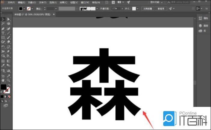Select the Direct Selection tool
The image size is (211, 130).
[x=8, y=19]
